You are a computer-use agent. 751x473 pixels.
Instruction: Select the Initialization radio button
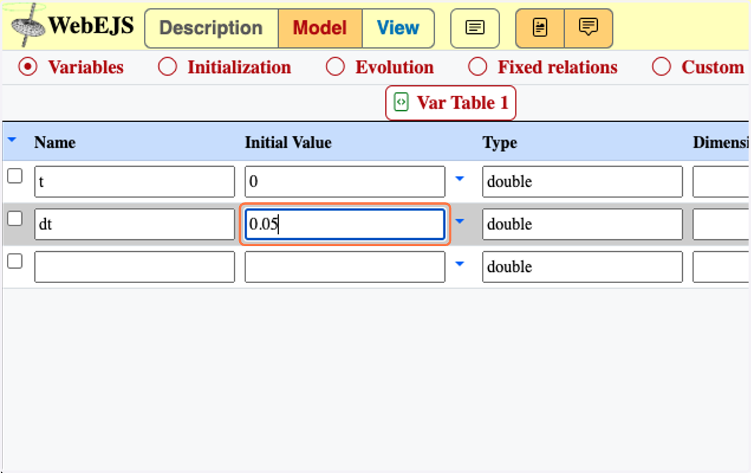[167, 67]
